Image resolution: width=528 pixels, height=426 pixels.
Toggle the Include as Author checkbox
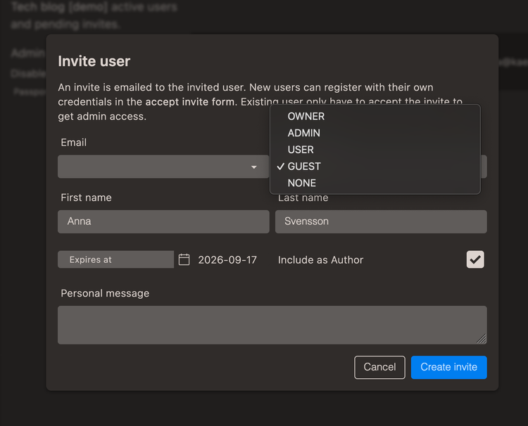[x=475, y=259]
